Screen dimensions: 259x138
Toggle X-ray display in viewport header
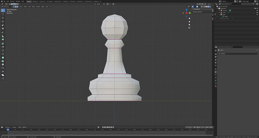pos(202,7)
